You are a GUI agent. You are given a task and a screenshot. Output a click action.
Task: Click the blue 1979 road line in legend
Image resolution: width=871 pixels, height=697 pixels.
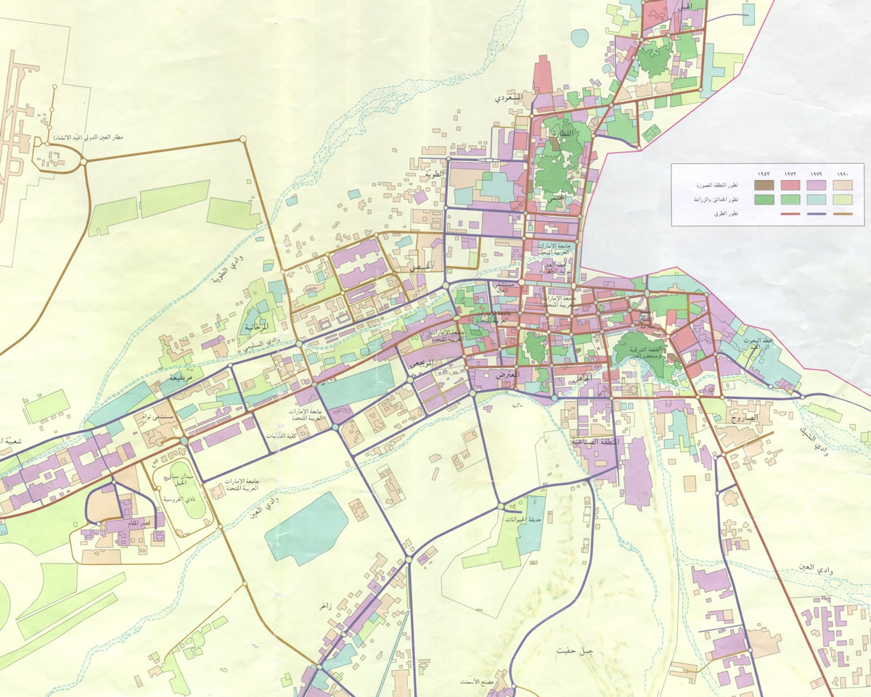point(816,214)
